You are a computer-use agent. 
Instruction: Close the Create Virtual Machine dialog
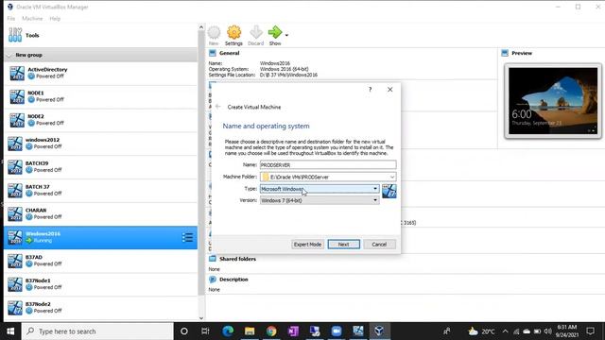(x=390, y=90)
